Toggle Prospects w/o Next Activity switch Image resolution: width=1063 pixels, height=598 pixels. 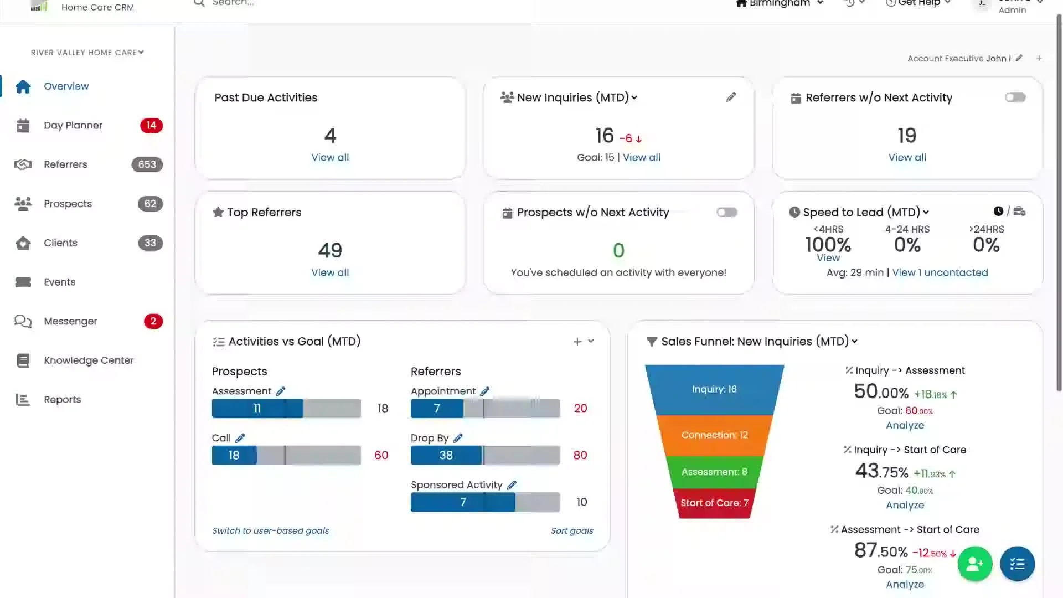(726, 213)
